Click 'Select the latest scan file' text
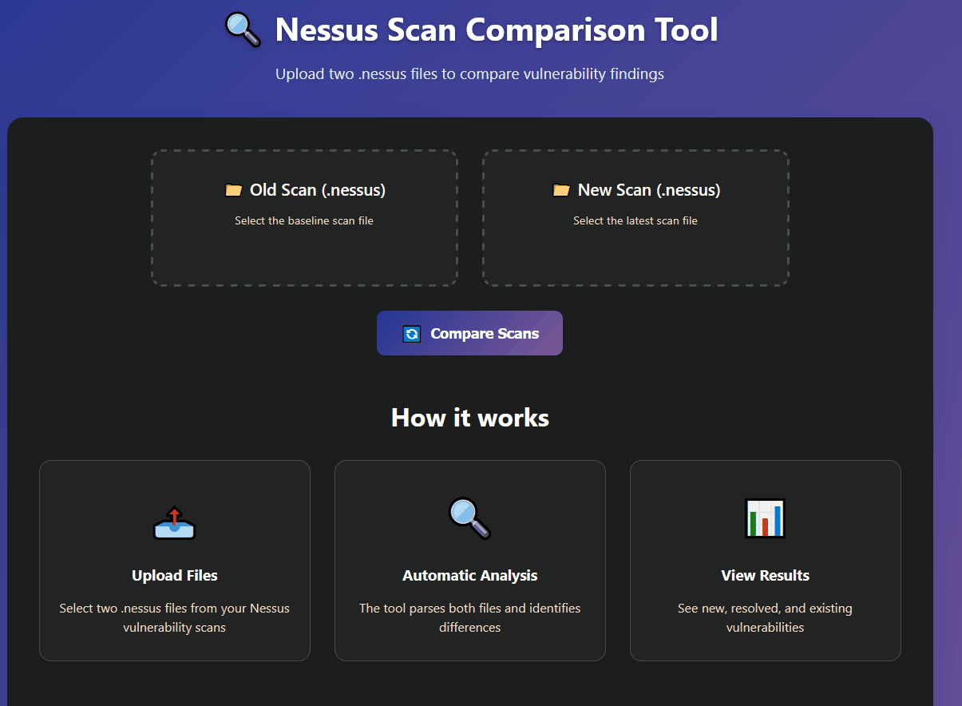 click(x=635, y=220)
